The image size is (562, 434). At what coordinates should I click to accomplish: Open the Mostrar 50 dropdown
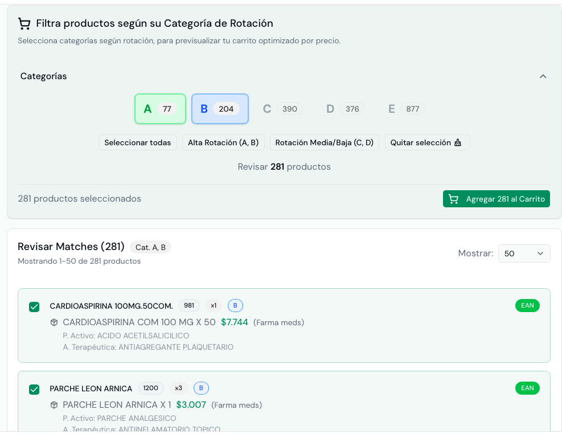point(524,253)
